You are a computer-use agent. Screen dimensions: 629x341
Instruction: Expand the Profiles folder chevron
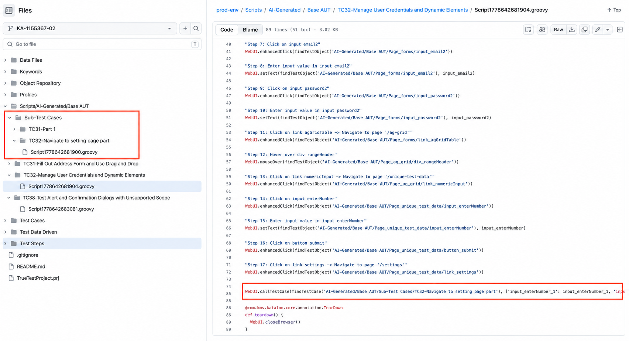point(5,95)
